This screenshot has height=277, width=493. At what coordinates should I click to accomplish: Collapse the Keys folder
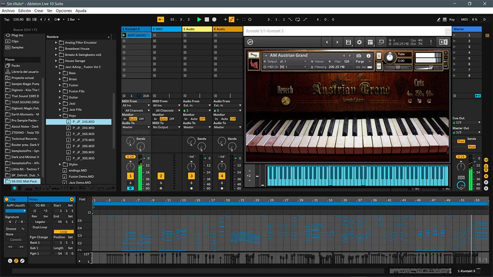point(60,116)
